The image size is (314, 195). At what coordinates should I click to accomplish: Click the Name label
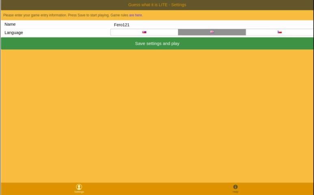point(10,24)
